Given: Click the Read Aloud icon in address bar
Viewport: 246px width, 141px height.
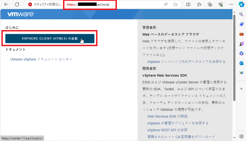Looking at the screenshot, I should 166,4.
